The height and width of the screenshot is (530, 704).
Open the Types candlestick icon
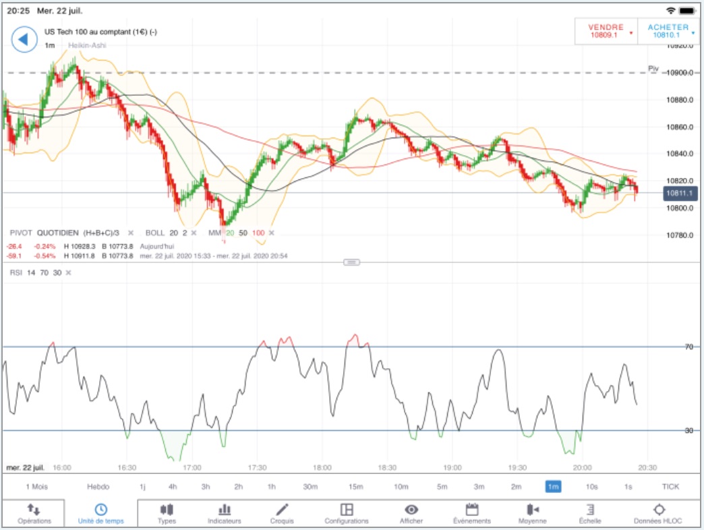point(167,509)
